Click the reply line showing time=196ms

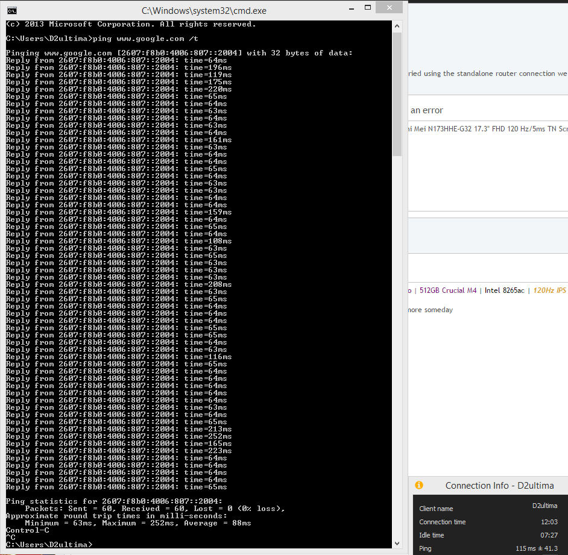point(119,67)
